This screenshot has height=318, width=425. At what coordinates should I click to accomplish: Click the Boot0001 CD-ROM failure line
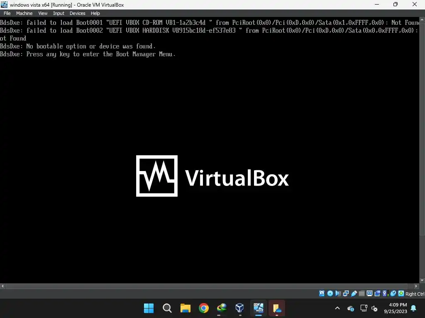210,22
